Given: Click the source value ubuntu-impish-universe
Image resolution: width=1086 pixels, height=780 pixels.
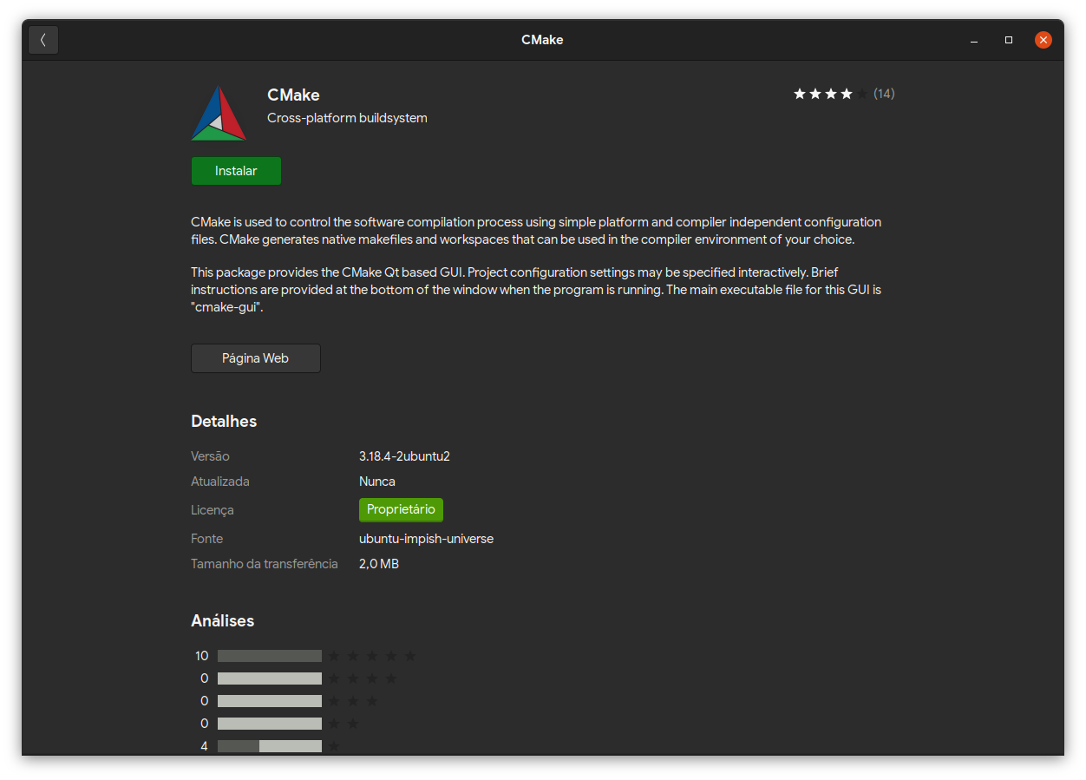Looking at the screenshot, I should pyautogui.click(x=426, y=539).
